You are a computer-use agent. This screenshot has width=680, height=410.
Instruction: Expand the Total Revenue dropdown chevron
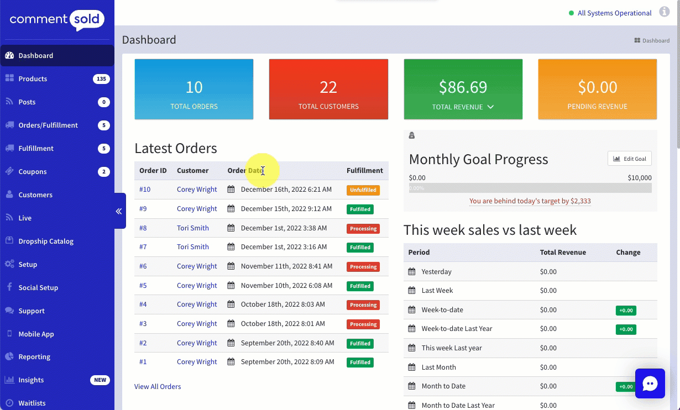tap(490, 107)
